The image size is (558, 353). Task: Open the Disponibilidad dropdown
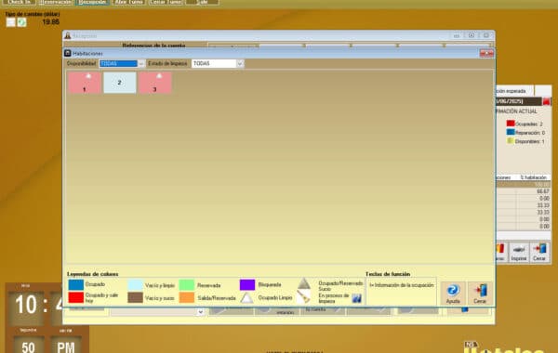click(141, 63)
